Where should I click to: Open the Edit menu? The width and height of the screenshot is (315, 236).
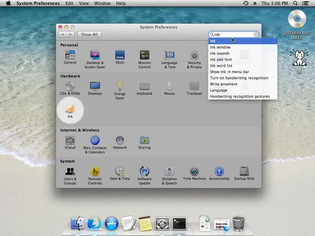(x=69, y=3)
